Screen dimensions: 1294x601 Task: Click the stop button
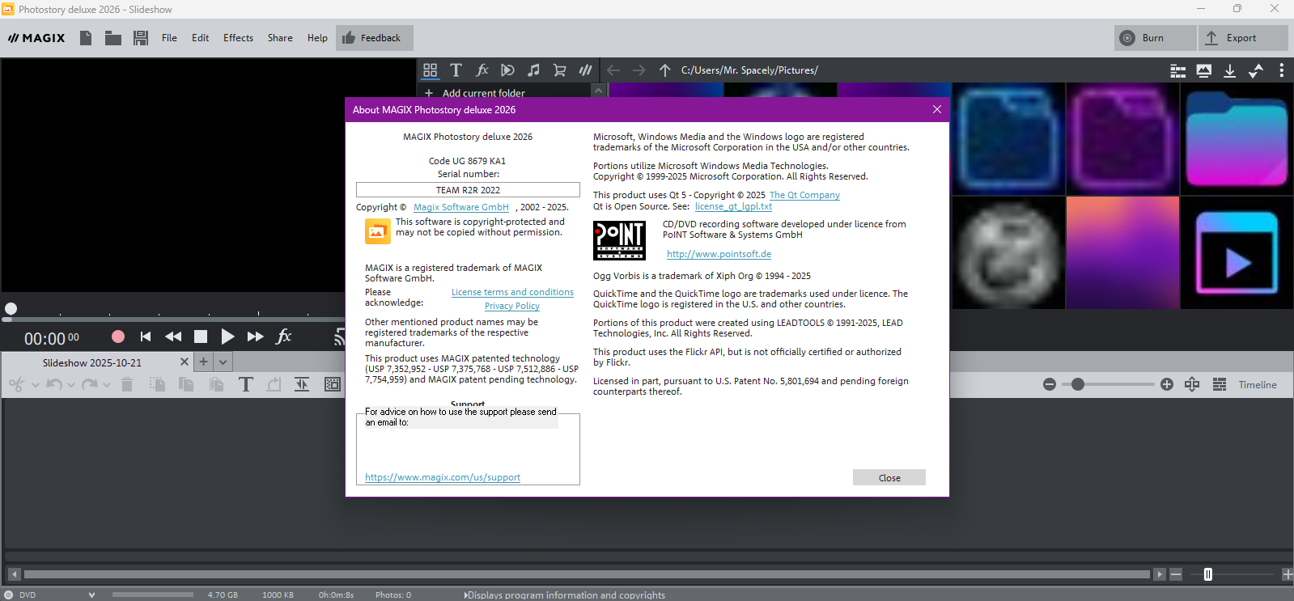[201, 336]
